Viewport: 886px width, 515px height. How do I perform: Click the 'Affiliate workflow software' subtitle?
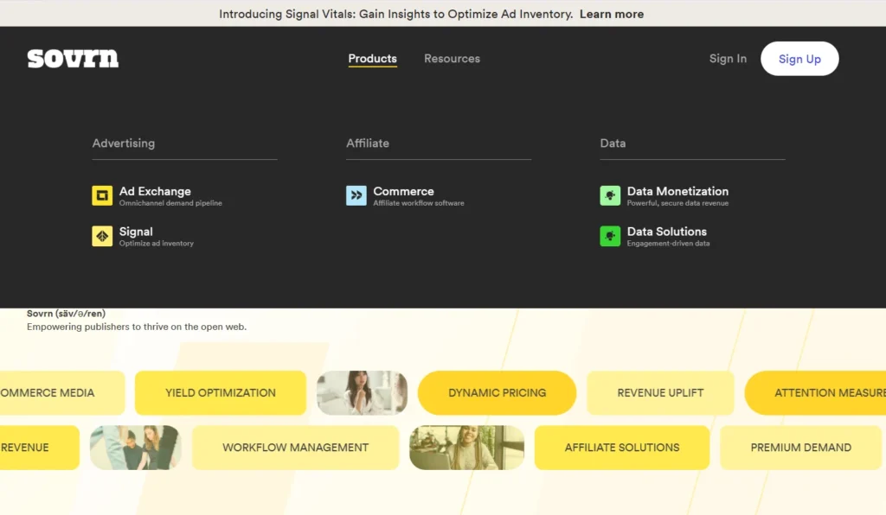click(x=419, y=203)
